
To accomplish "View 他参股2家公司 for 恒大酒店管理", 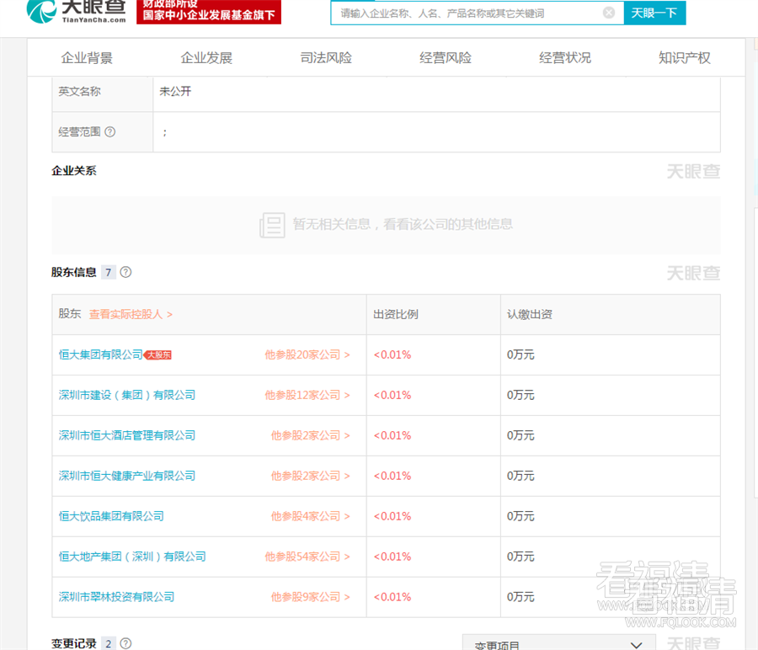I will [310, 435].
